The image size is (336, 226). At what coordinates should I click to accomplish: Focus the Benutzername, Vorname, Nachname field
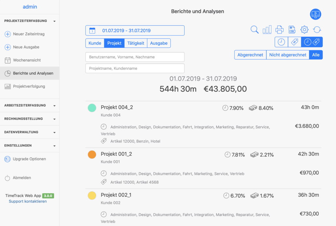point(135,57)
